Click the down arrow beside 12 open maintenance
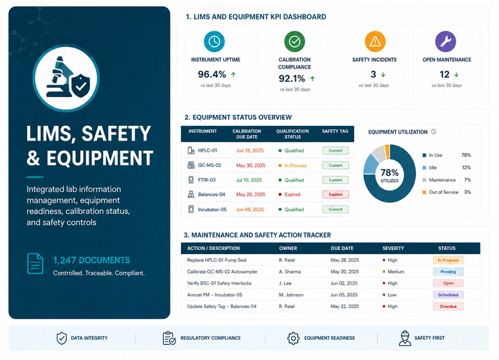Screen dimensions: 499x360 [456, 74]
